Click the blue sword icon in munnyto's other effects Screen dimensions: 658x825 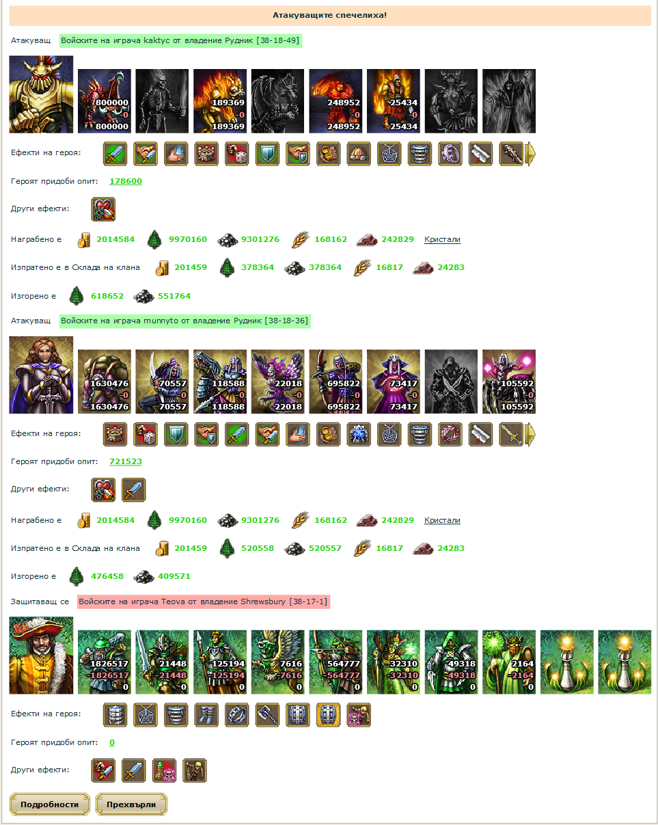(x=133, y=490)
